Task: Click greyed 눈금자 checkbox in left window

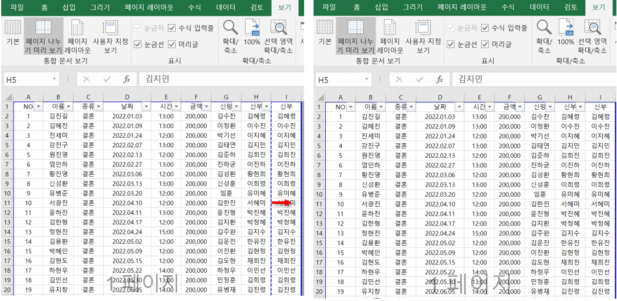Action: point(137,28)
